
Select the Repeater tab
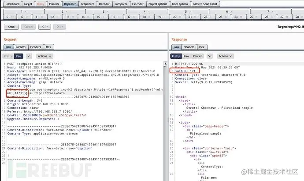coord(70,4)
